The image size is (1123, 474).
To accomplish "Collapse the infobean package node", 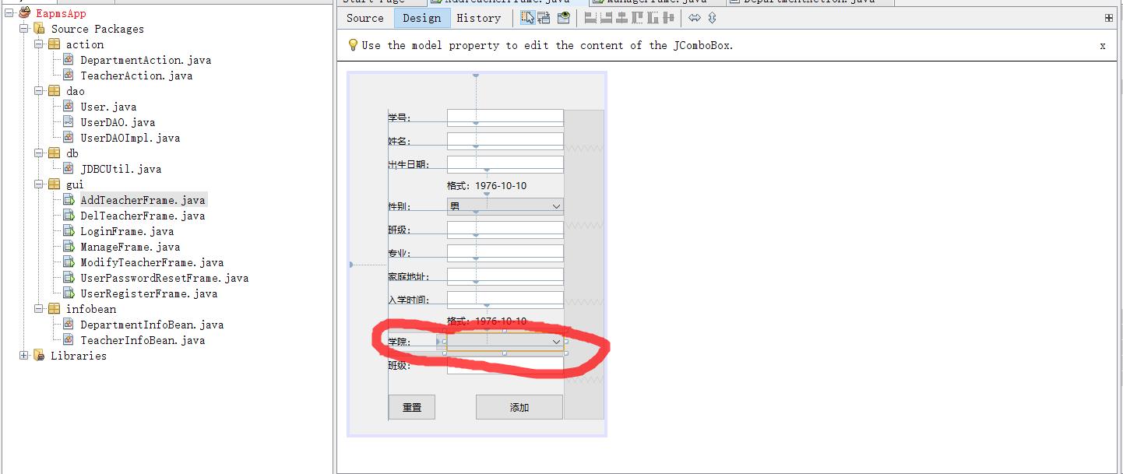I will tap(39, 309).
